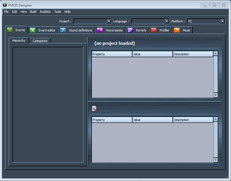
Task: Open the Build menu
Action: pos(33,12)
